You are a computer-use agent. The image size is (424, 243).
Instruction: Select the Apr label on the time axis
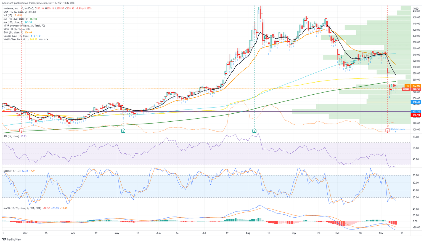[73, 233]
